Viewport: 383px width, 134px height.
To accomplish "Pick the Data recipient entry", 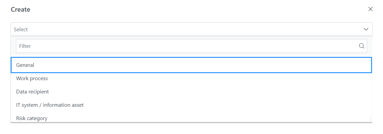I will 191,92.
